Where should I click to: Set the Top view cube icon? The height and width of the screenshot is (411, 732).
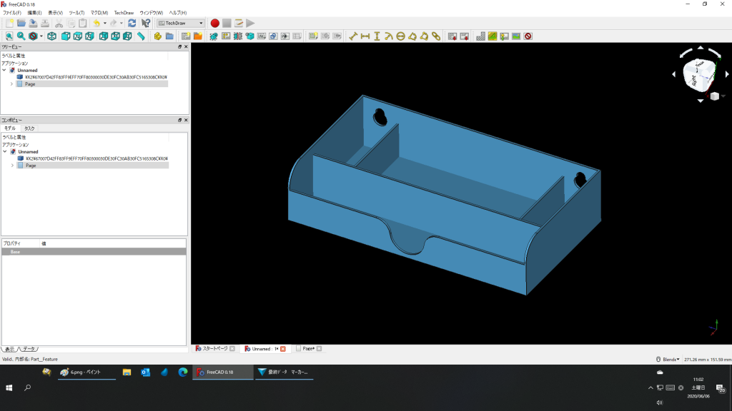pyautogui.click(x=77, y=36)
